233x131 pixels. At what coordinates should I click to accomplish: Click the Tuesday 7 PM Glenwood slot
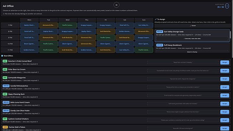tap(48, 25)
